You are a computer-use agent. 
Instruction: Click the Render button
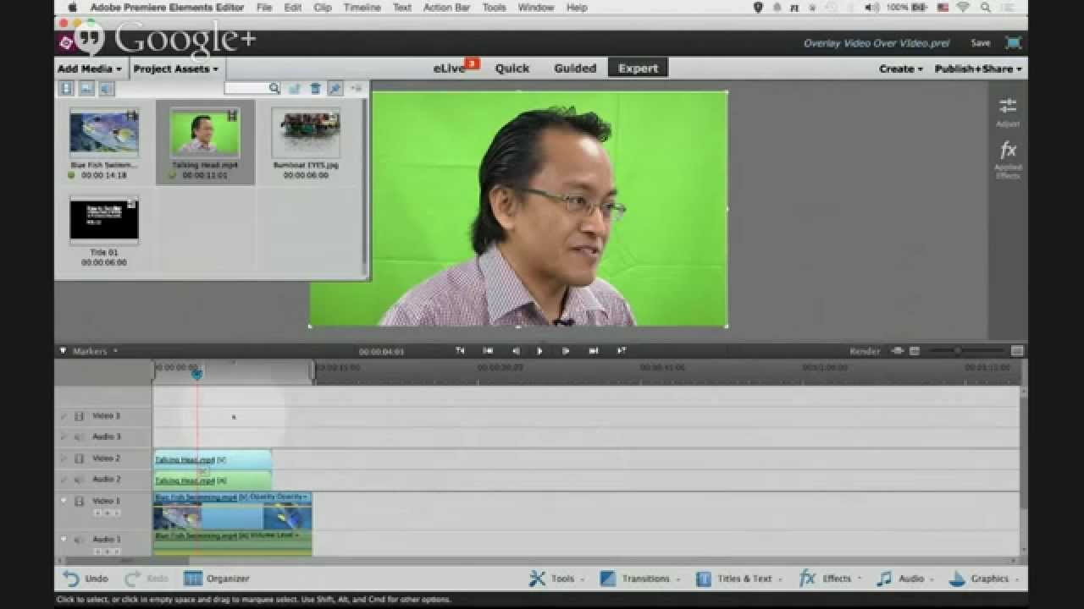(x=865, y=351)
